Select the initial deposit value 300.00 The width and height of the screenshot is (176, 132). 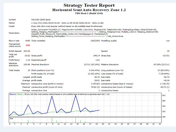click(x=27, y=51)
